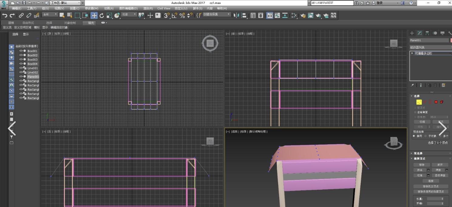Expand the 软选择 rollout
The height and width of the screenshot is (207, 452).
point(417,153)
